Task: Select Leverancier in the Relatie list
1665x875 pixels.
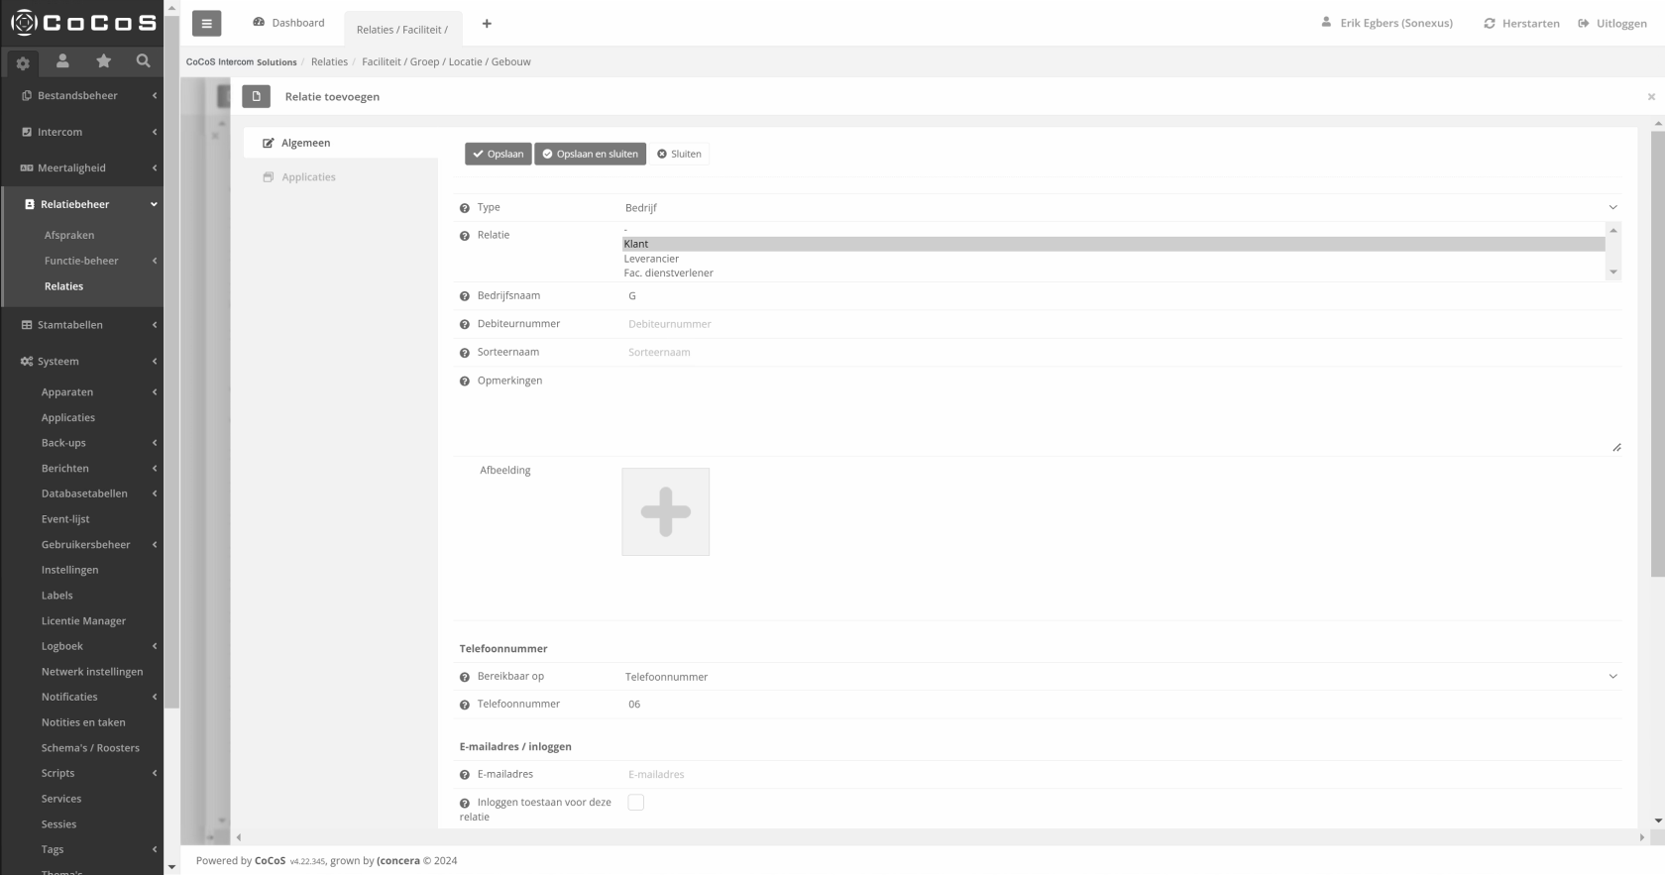Action: [x=652, y=259]
